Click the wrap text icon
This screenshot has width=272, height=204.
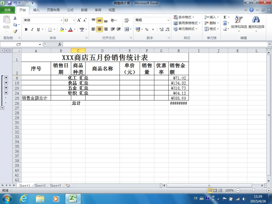pos(127,20)
